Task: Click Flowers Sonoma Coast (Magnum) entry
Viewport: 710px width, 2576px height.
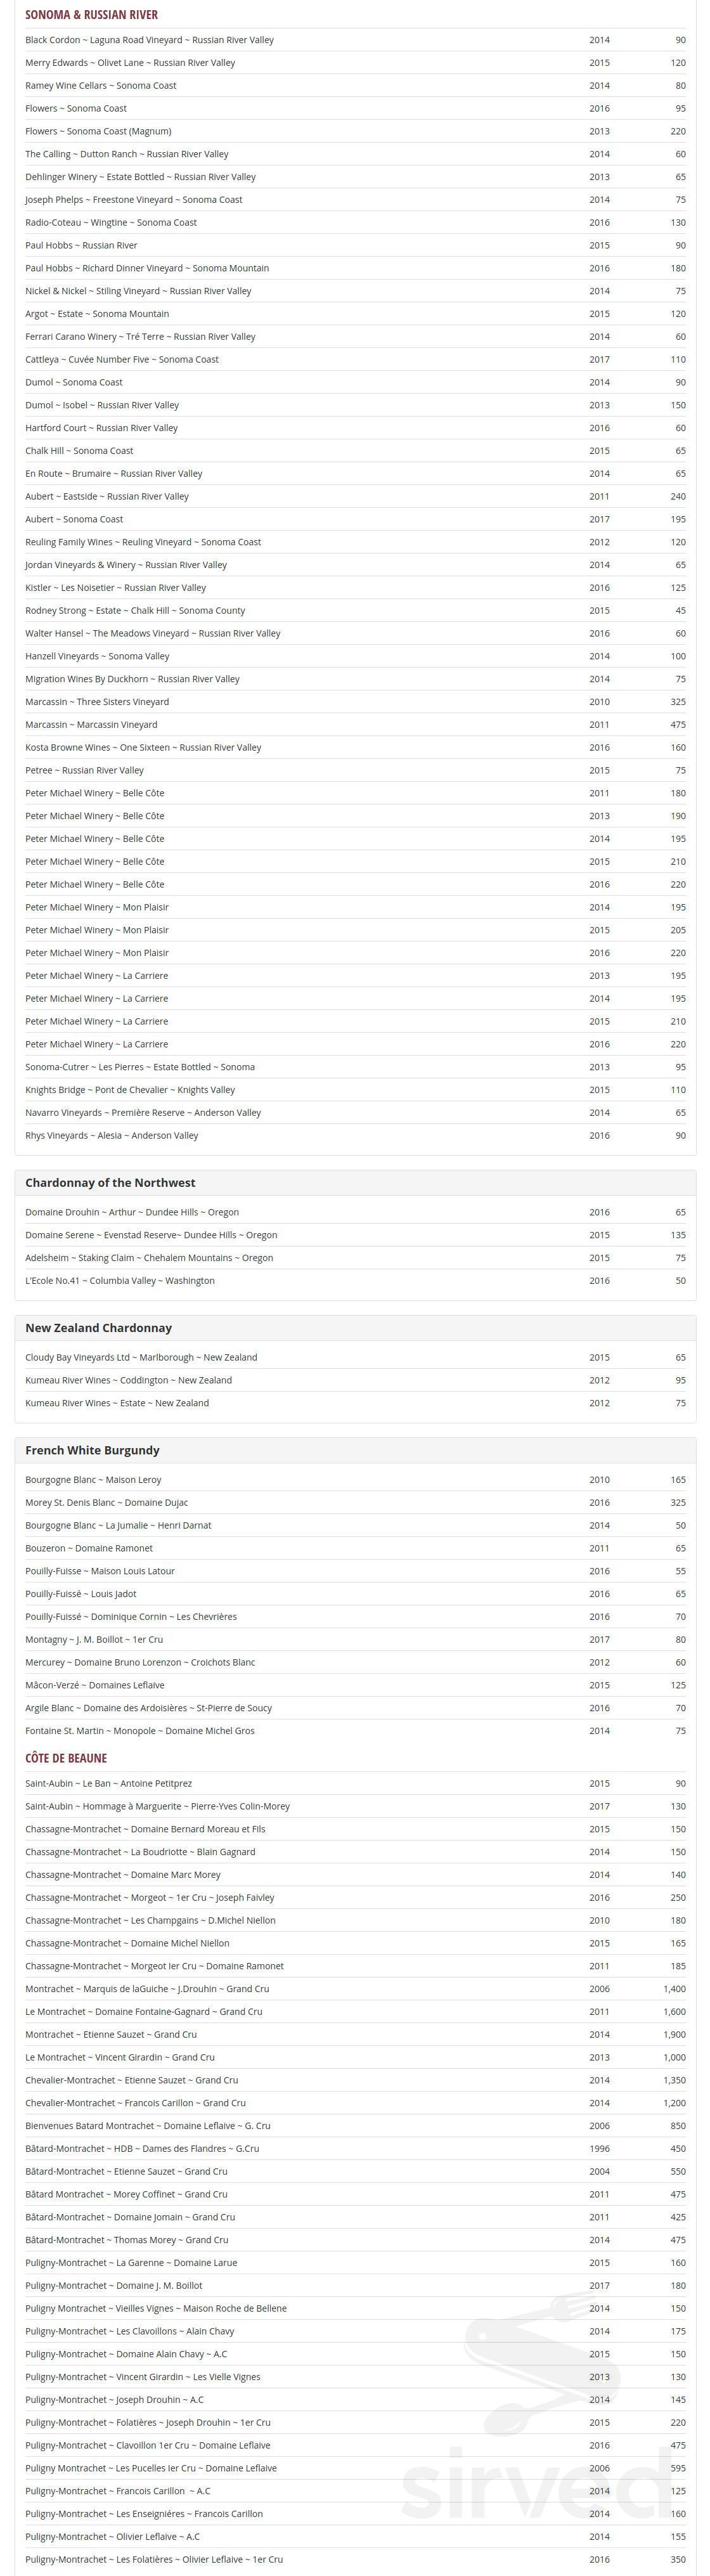Action: coord(355,131)
